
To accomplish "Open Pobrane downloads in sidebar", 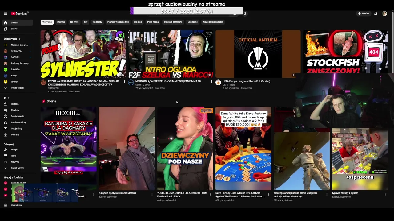I will (18, 135).
